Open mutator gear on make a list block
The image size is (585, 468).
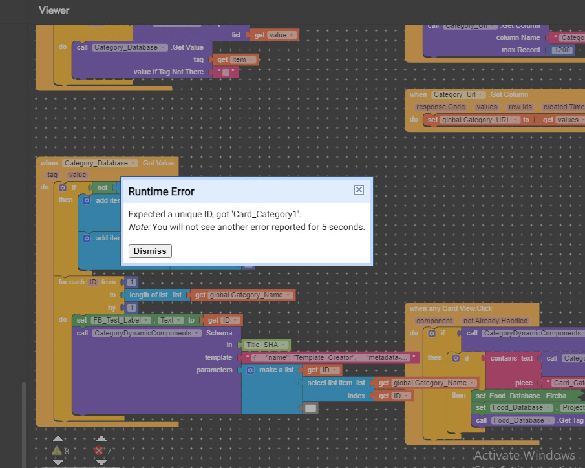(250, 370)
